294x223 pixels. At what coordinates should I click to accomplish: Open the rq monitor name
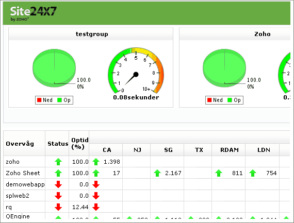9,208
